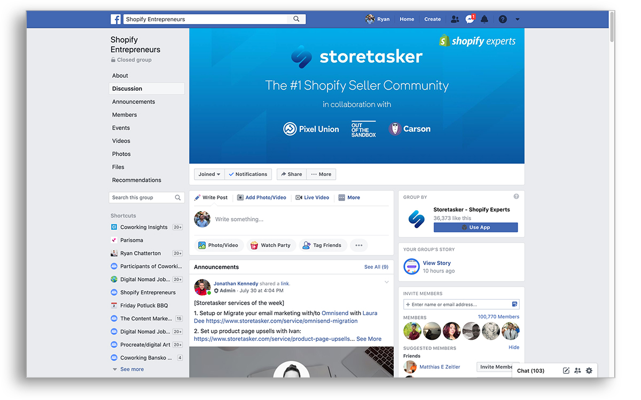The height and width of the screenshot is (400, 641).
Task: Open the chat settings gear icon
Action: (589, 371)
